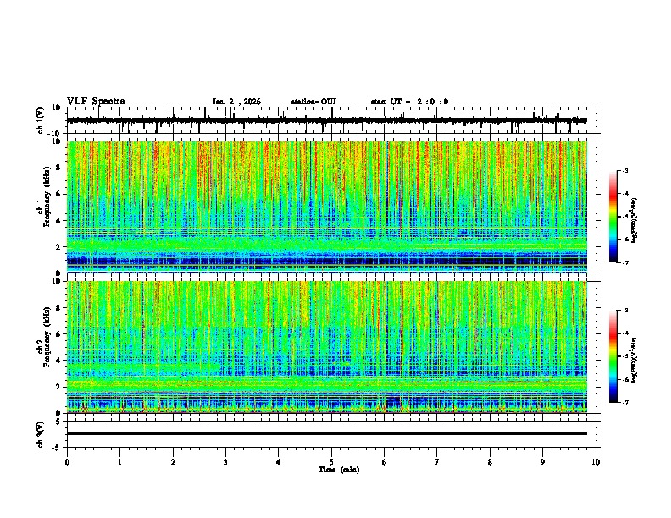The width and height of the screenshot is (671, 518).
Task: Click the ch.2 colorbar label log(PSD)(V²/Hz)
Action: tap(635, 360)
